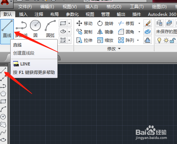The image size is (177, 144).
Task: Expand the 修改 panel flyout
Action: click(x=114, y=49)
